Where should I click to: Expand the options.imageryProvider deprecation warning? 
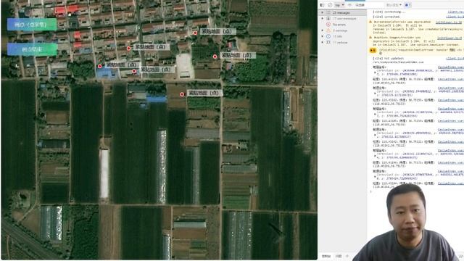coord(375,38)
